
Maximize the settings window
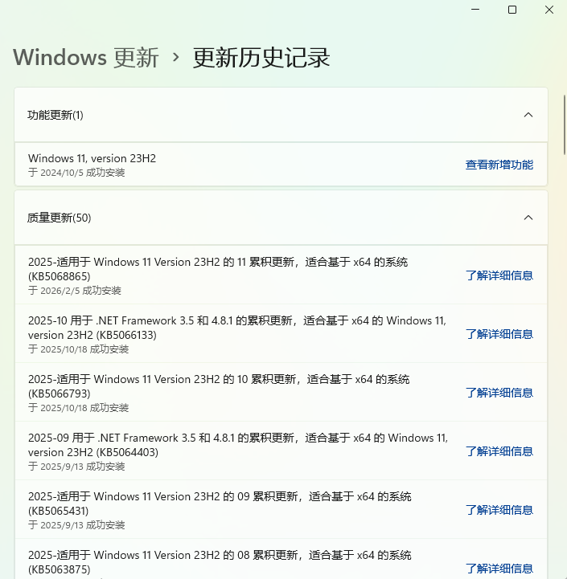pos(512,10)
